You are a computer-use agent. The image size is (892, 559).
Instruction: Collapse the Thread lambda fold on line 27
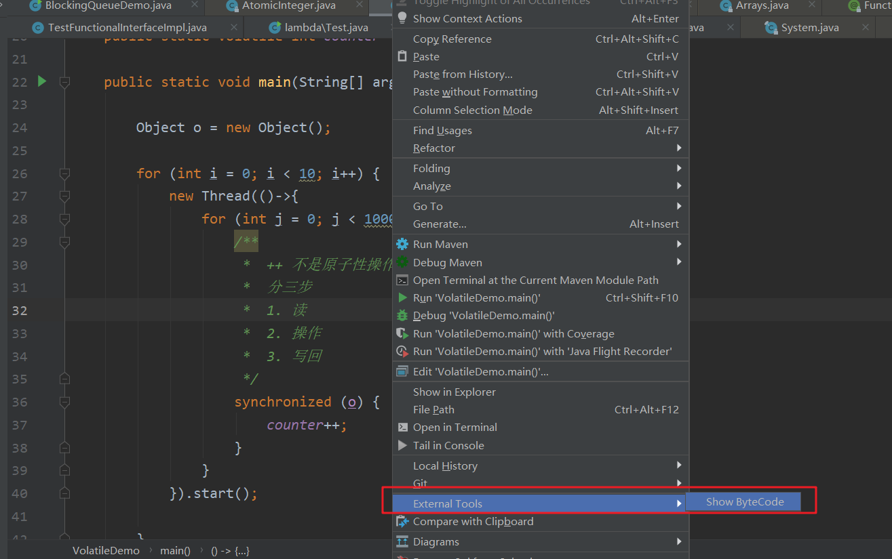coord(64,196)
